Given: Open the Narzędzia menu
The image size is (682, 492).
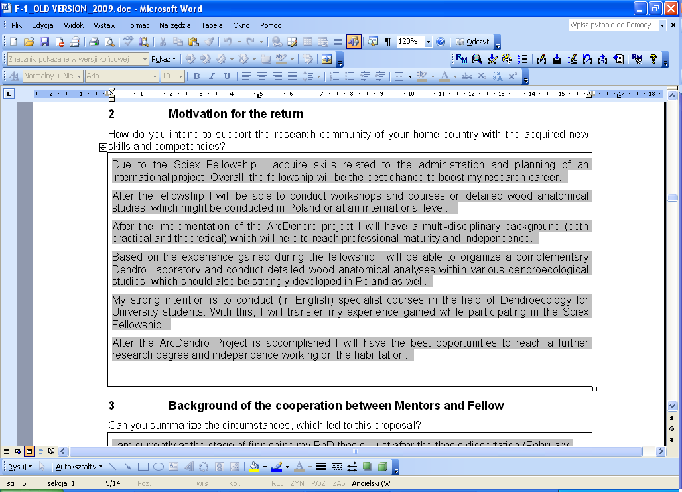Looking at the screenshot, I should click(175, 25).
